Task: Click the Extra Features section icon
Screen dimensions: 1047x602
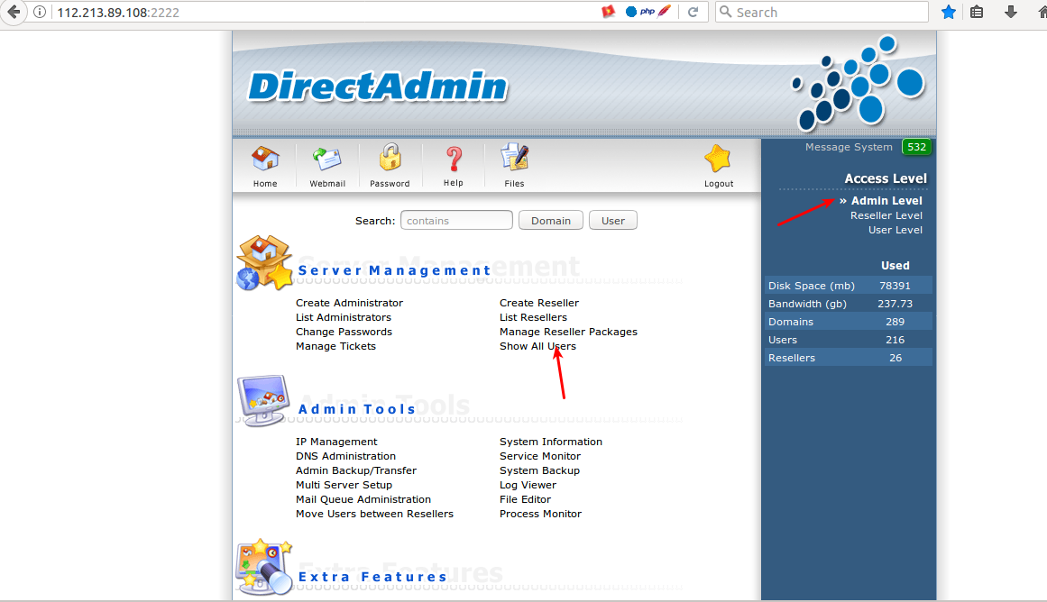Action: [263, 567]
